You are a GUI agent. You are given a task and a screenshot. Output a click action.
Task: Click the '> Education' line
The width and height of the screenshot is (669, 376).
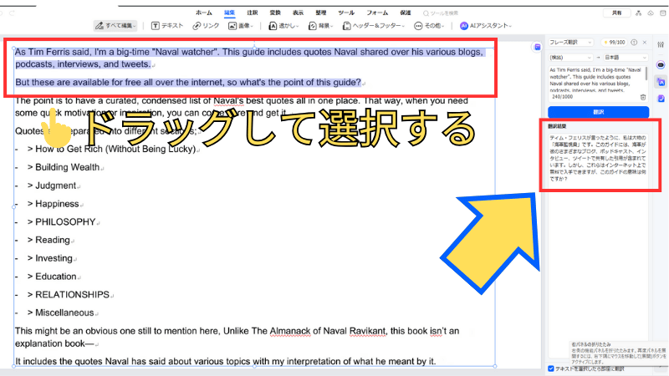(x=52, y=277)
